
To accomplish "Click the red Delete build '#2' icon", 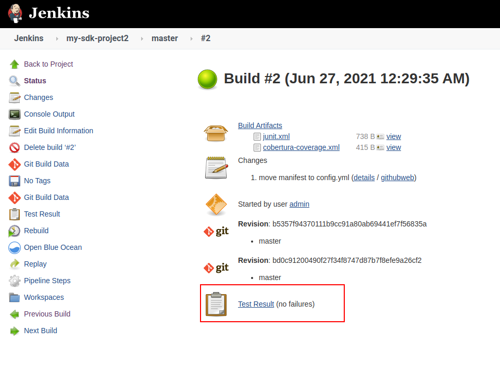I will pos(15,147).
